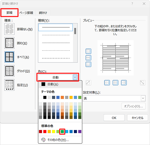Choose the dashed line style
This screenshot has height=145, width=150.
pyautogui.click(x=55, y=50)
